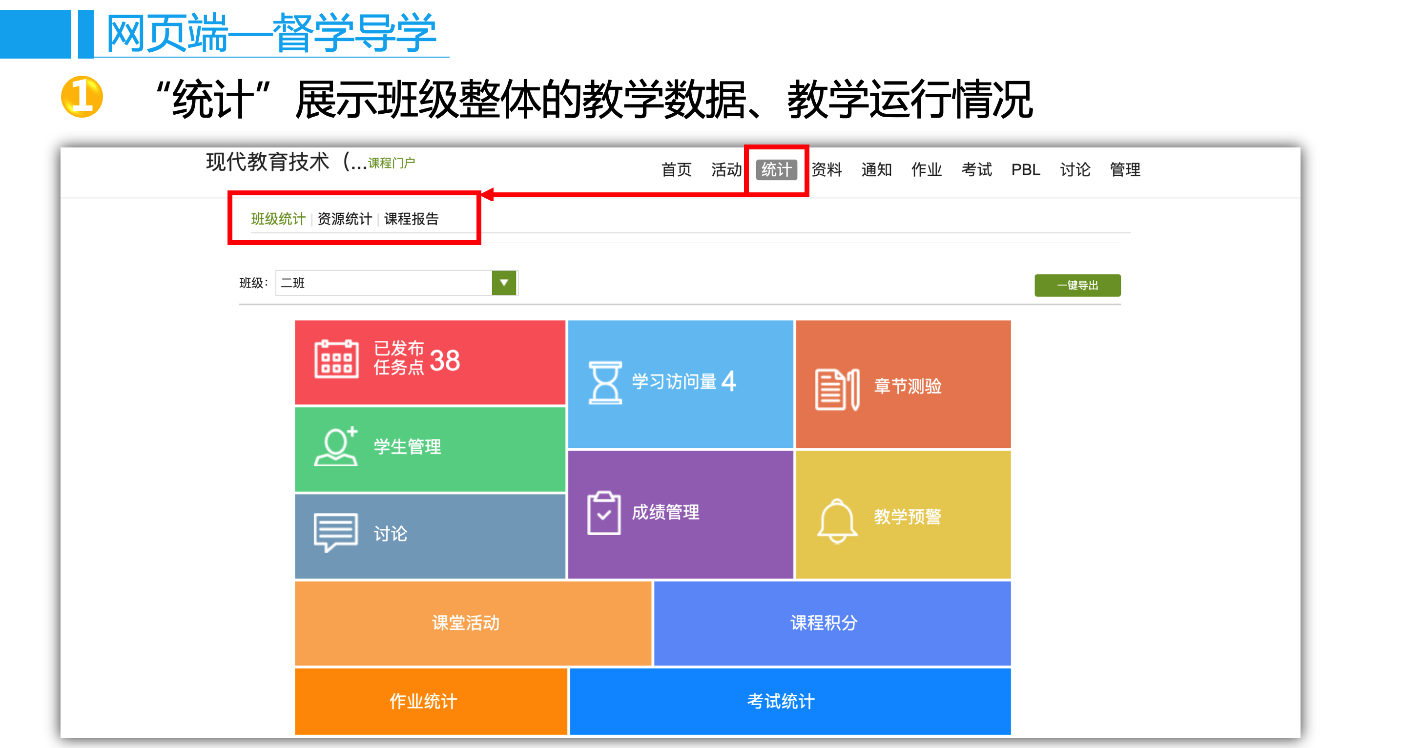
Task: Click the bell teaching alert icon
Action: coord(837,520)
